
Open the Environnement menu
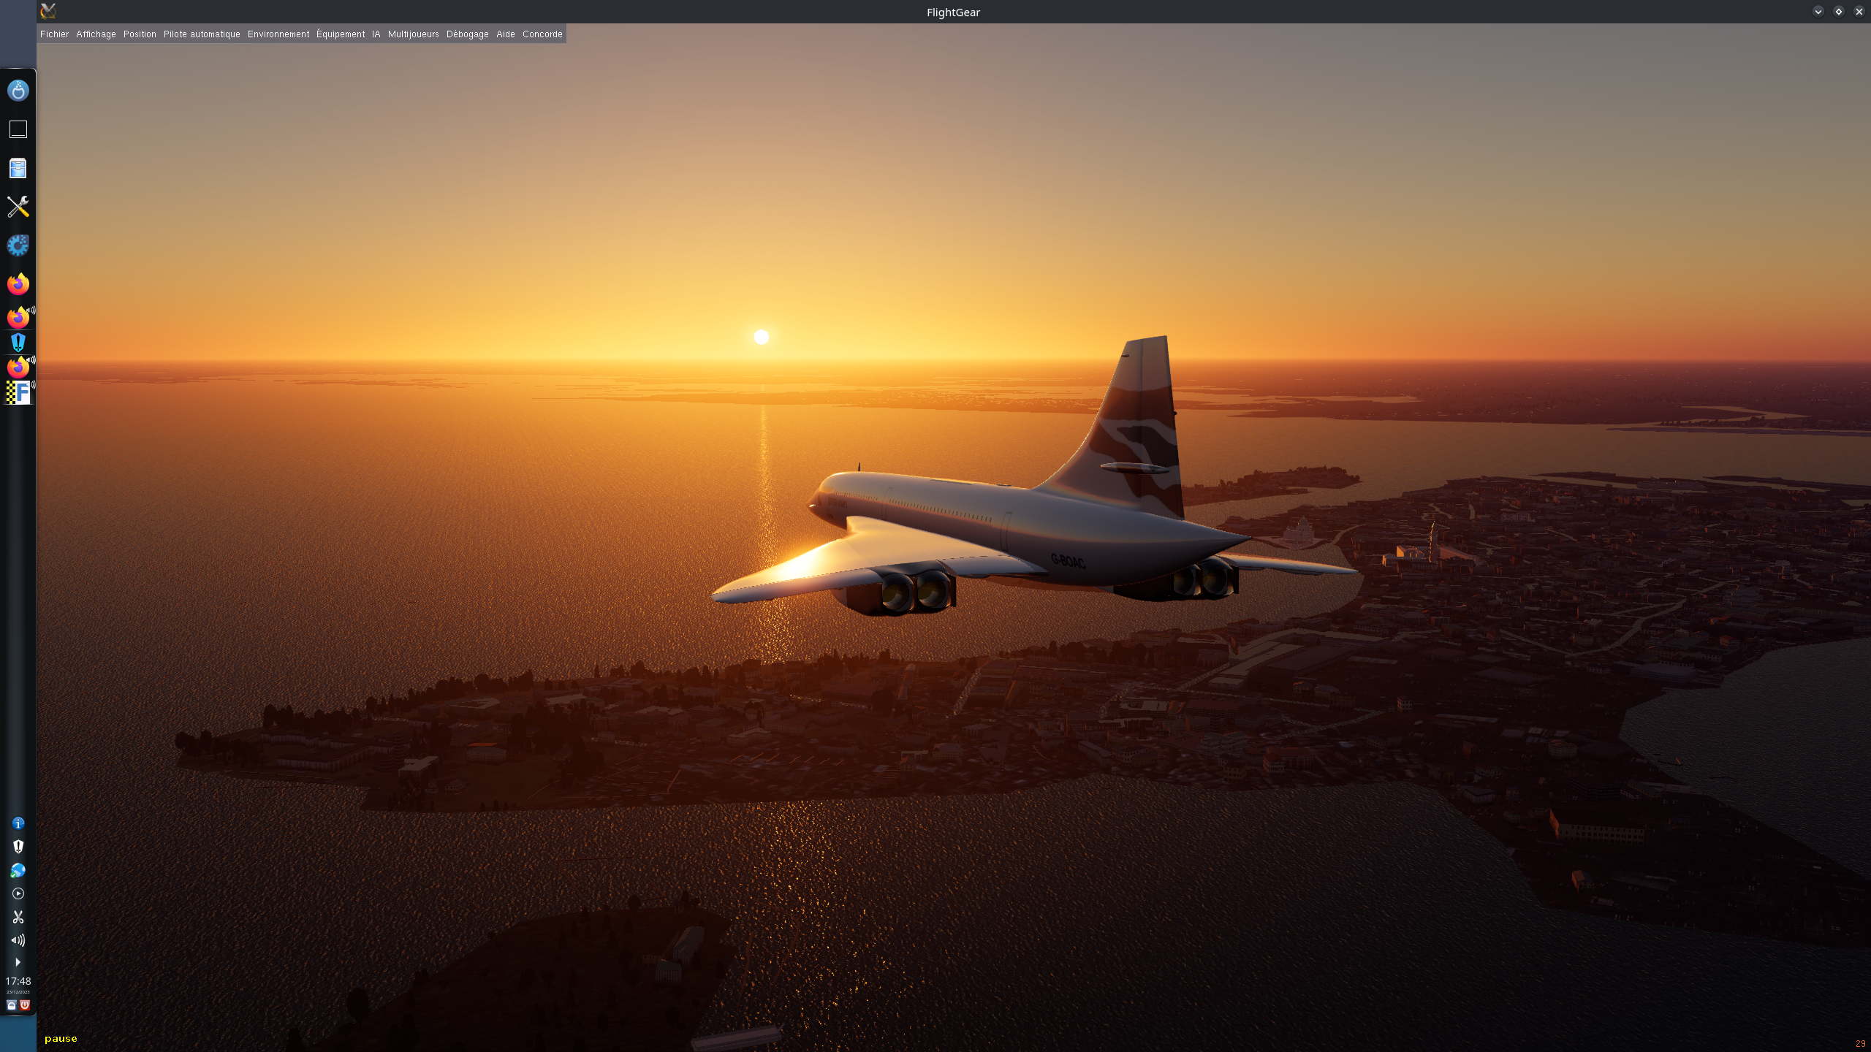(278, 34)
